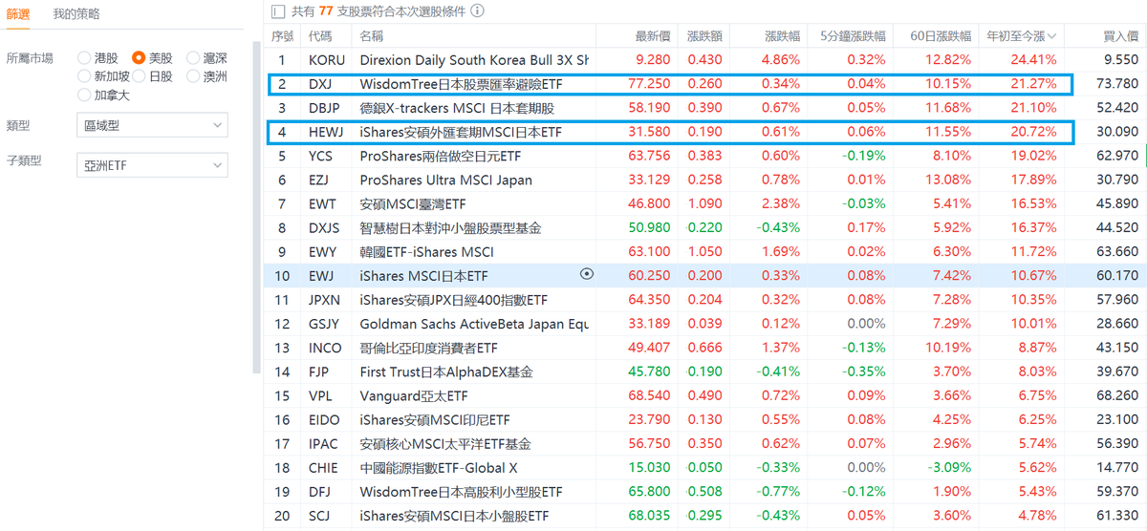
Task: Select the EWY ticker code
Action: [321, 252]
